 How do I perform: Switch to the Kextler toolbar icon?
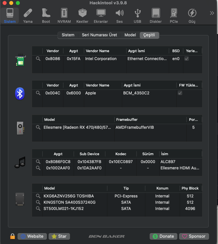coord(82,16)
